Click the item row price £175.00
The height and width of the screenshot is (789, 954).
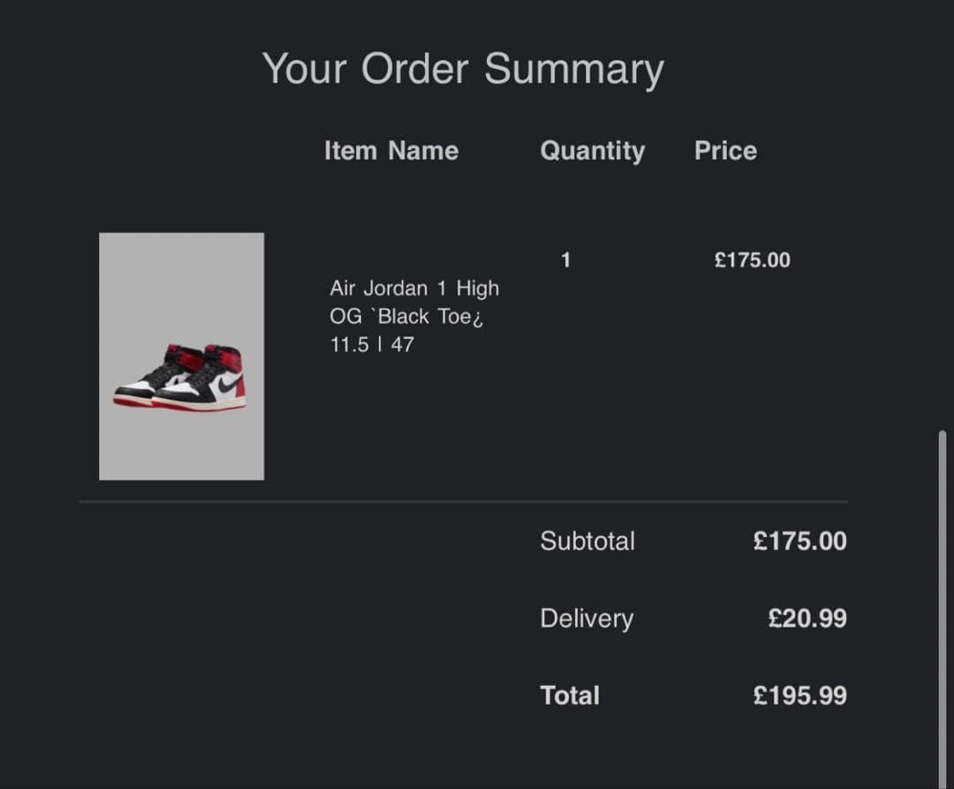(x=752, y=260)
